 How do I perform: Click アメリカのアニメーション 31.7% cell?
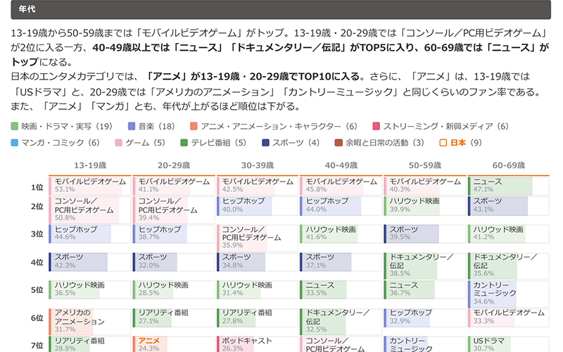pos(90,322)
